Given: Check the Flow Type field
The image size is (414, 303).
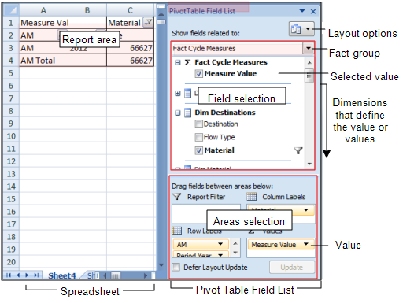Looking at the screenshot, I should pyautogui.click(x=198, y=137).
